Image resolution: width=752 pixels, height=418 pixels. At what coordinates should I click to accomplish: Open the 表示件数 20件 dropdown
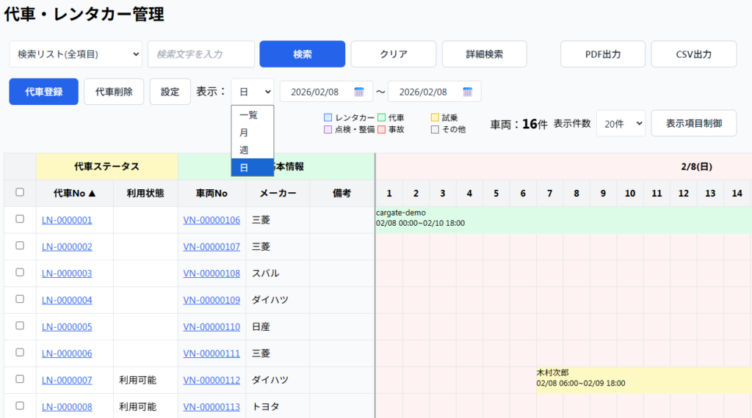(x=621, y=124)
